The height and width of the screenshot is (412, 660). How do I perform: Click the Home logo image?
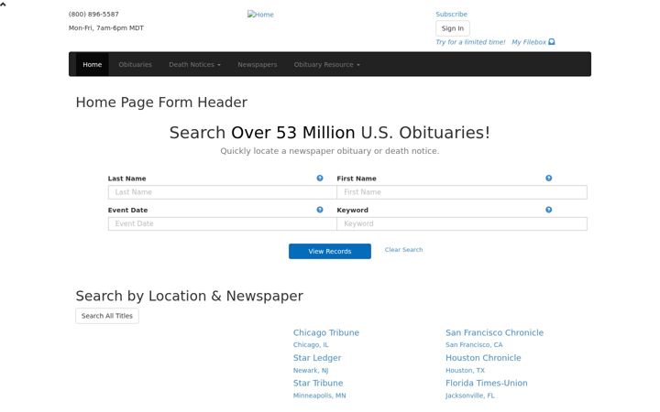pos(260,15)
